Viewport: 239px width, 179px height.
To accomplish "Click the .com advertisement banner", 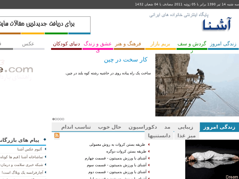I will (16, 70).
